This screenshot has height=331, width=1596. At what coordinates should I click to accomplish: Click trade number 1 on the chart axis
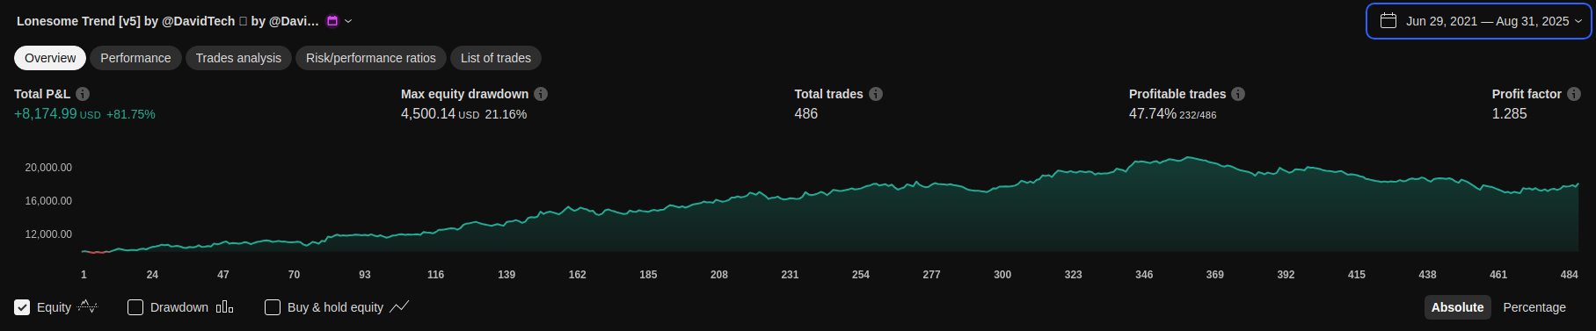[x=84, y=275]
